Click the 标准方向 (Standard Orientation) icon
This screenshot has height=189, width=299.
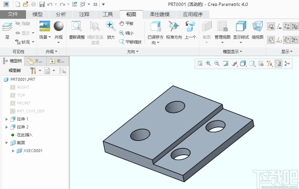174,27
